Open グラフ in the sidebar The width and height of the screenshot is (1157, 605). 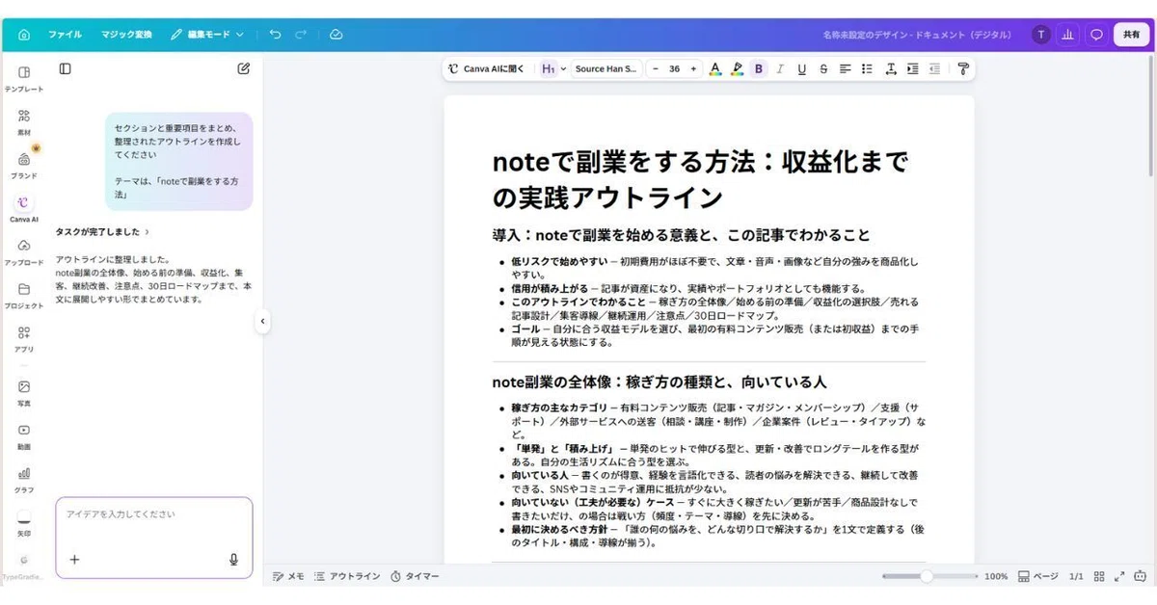(x=24, y=480)
